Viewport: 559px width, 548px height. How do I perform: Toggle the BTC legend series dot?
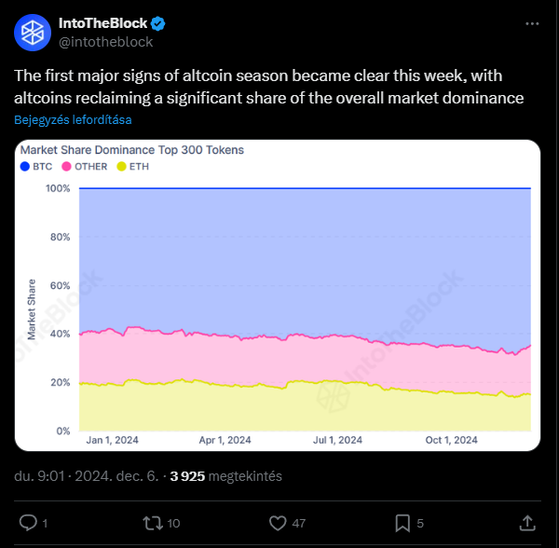pos(24,167)
